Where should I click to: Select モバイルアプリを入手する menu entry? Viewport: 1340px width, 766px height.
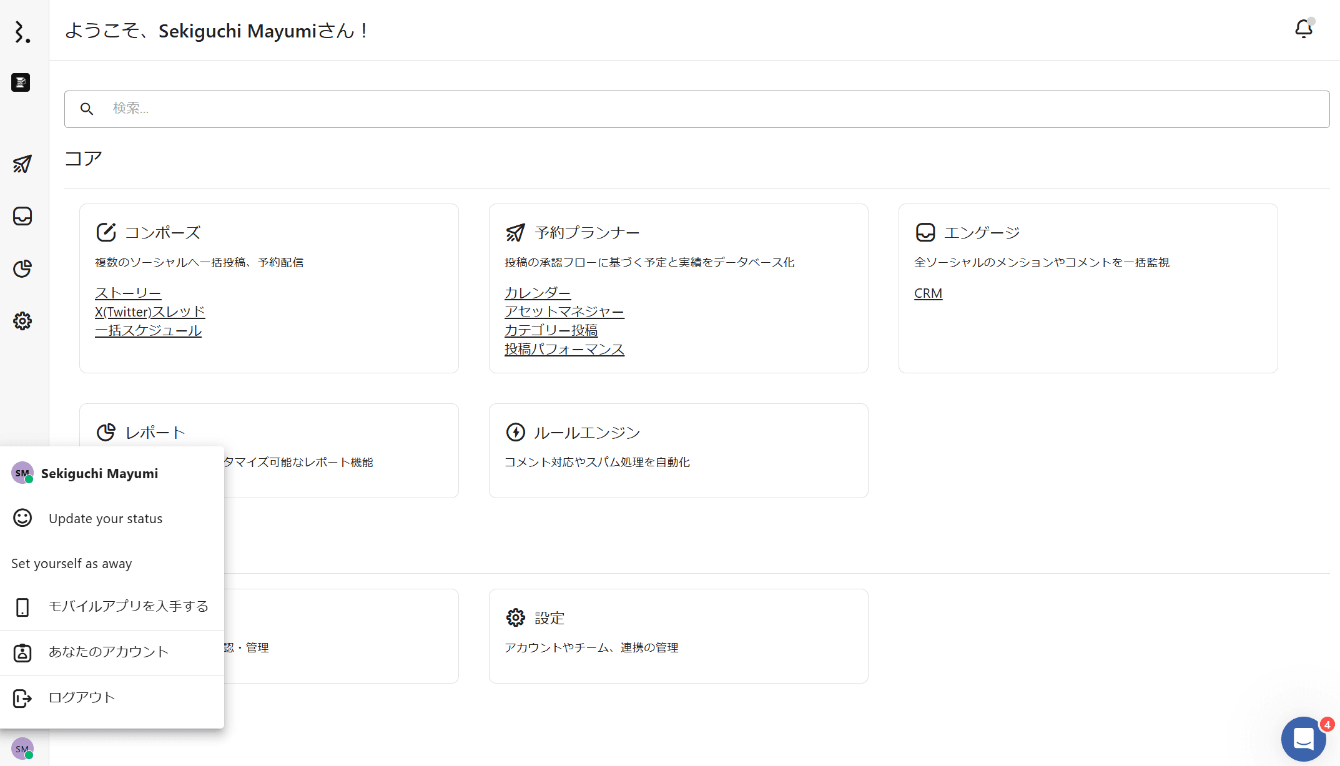pyautogui.click(x=128, y=607)
